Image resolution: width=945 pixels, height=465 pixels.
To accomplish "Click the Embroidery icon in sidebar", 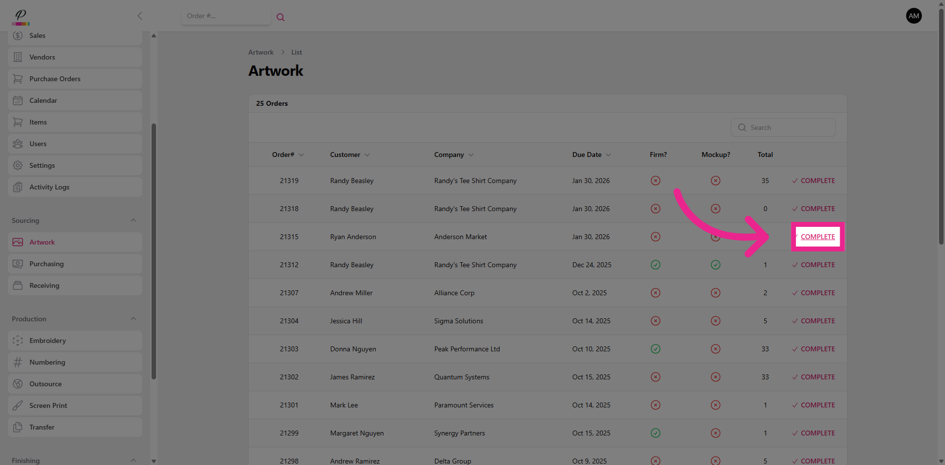I will (18, 341).
